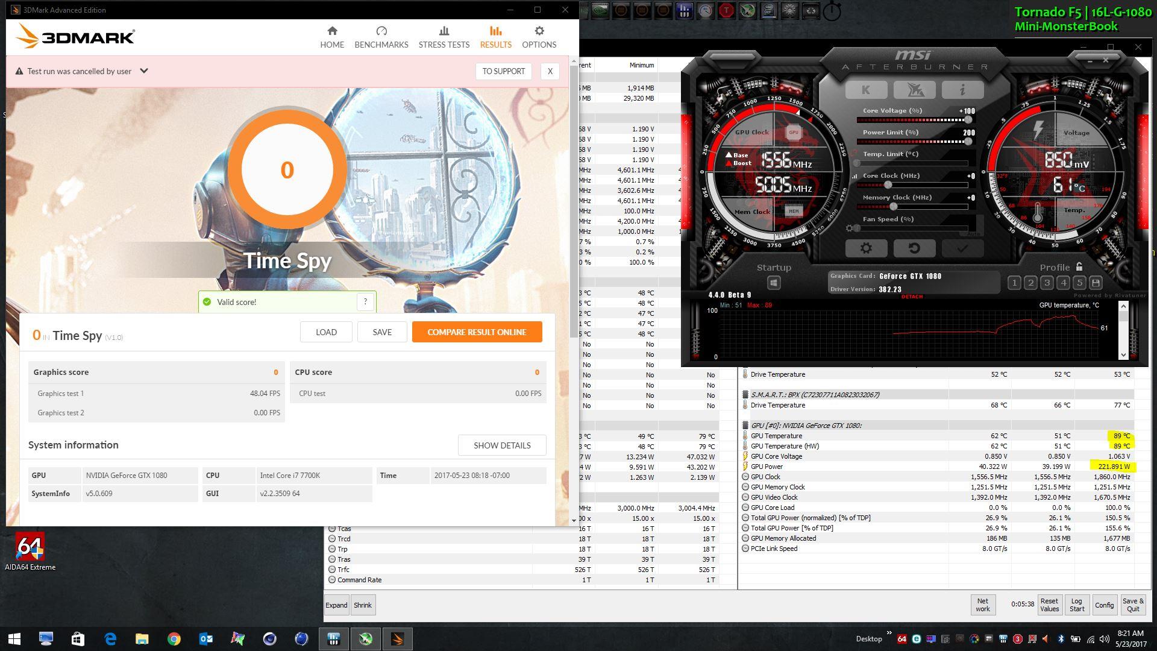This screenshot has height=651, width=1157.
Task: Collapse the S.M.A.R.T. BPX sensor group
Action: (x=745, y=395)
